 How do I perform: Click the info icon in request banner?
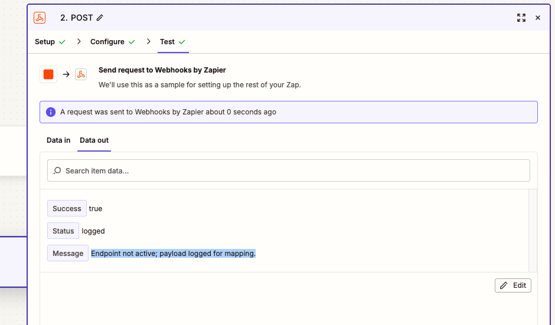pos(51,112)
